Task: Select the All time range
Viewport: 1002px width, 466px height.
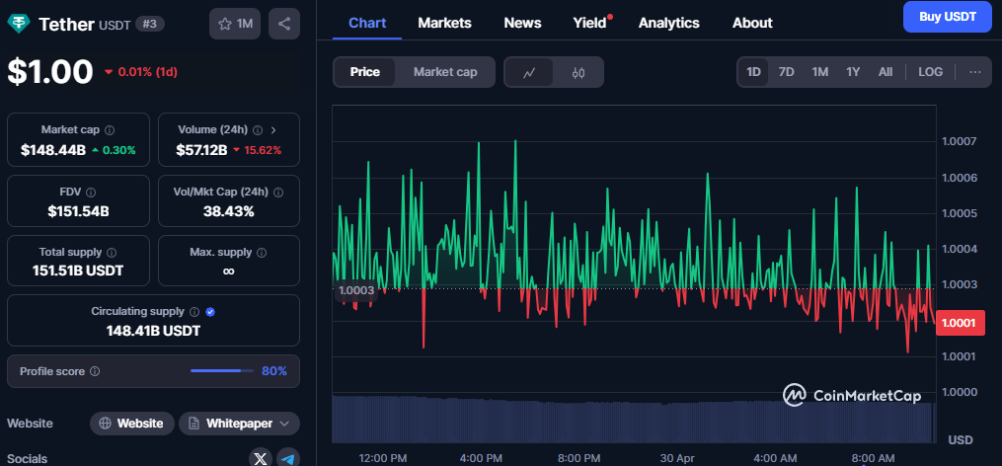Action: pyautogui.click(x=886, y=72)
